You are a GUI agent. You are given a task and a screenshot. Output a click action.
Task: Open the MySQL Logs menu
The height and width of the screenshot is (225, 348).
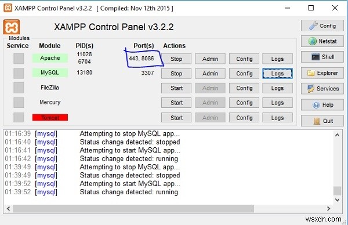277,74
